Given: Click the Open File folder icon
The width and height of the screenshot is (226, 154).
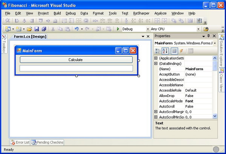Looking at the screenshot, I should [29, 29].
